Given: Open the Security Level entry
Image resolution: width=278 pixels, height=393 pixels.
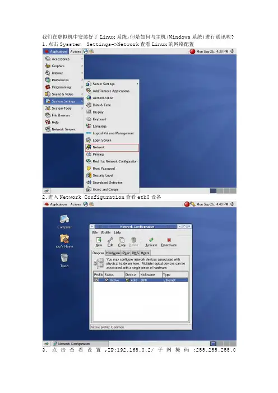Looking at the screenshot, I should [111, 175].
